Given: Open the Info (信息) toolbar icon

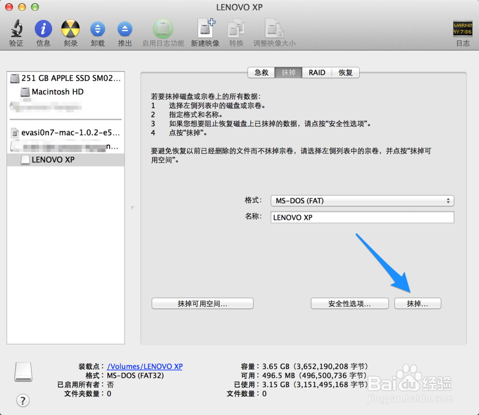Looking at the screenshot, I should [43, 29].
